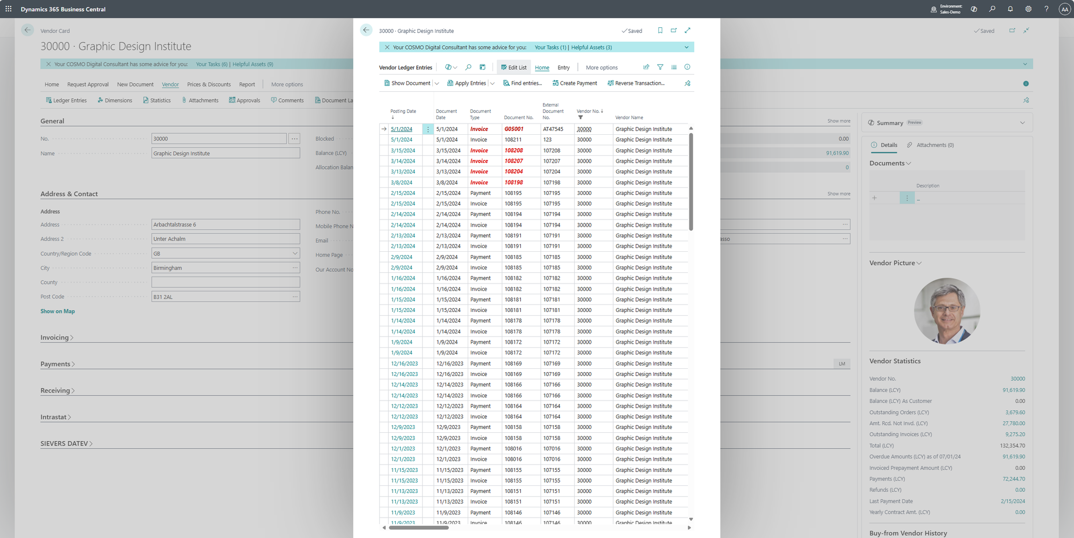Switch to the Entry tab
1074x538 pixels.
pos(563,68)
